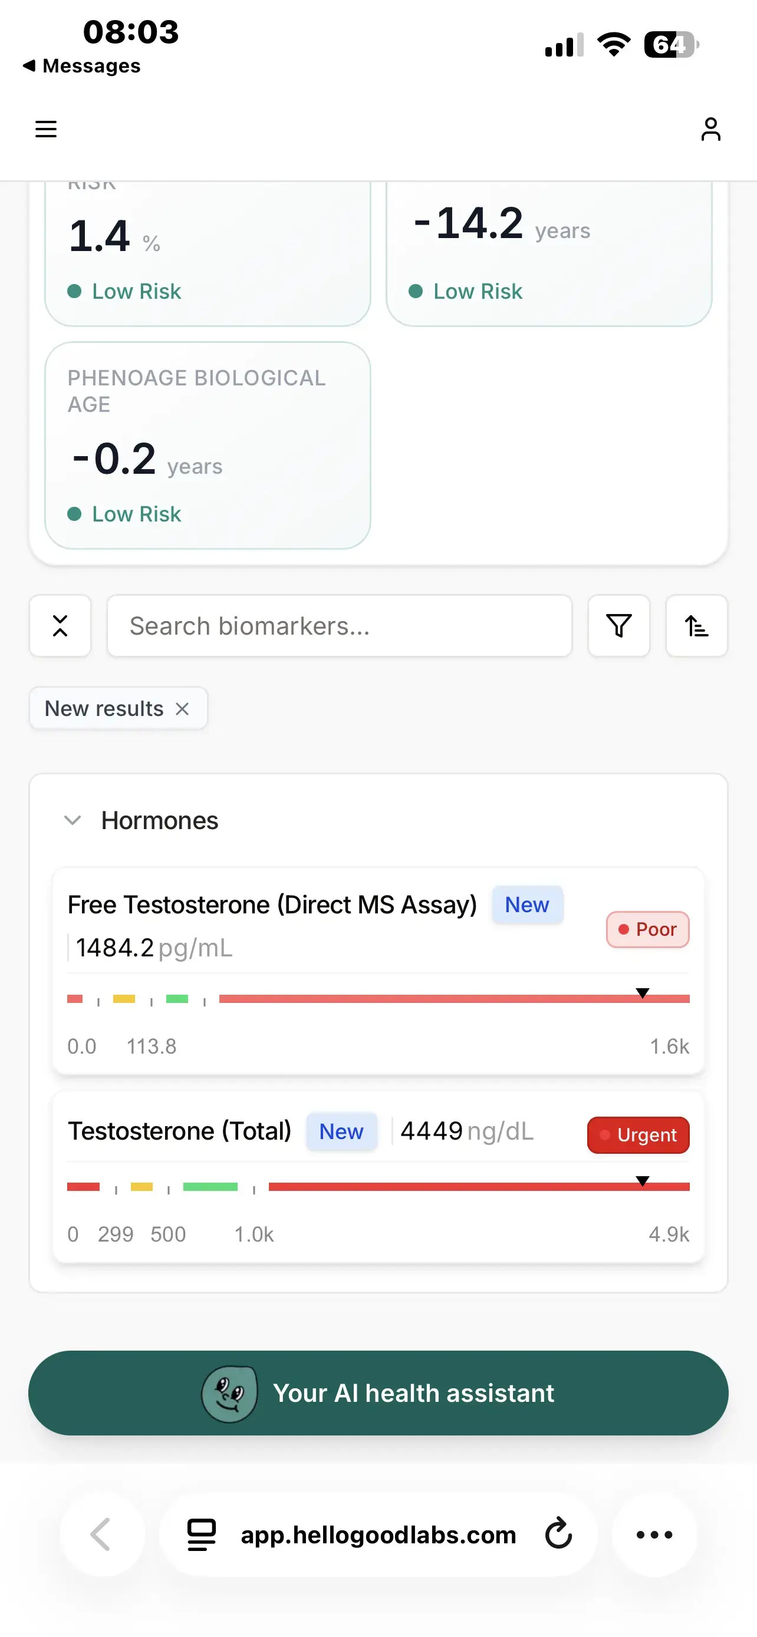Viewport: 757px width, 1637px height.
Task: Return to Messages app
Action: coord(82,65)
